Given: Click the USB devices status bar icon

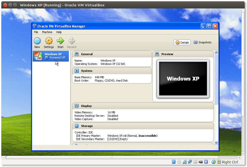Looking at the screenshot, I should [185, 162].
